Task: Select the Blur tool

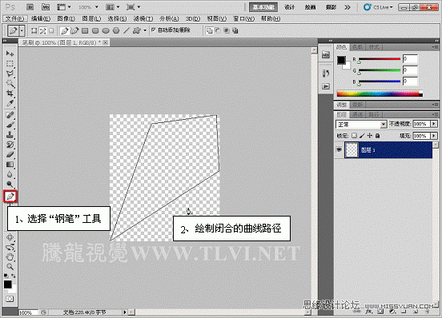Action: point(10,175)
